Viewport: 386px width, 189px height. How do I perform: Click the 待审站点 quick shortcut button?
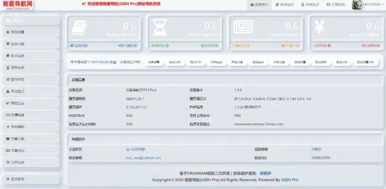click(216, 62)
